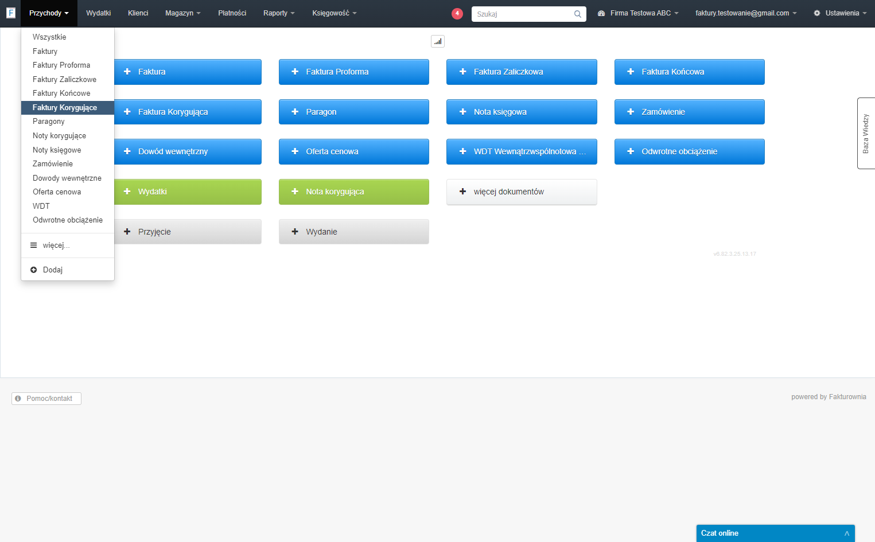Select Noty księgowe menu entry
The width and height of the screenshot is (875, 542).
pos(68,150)
